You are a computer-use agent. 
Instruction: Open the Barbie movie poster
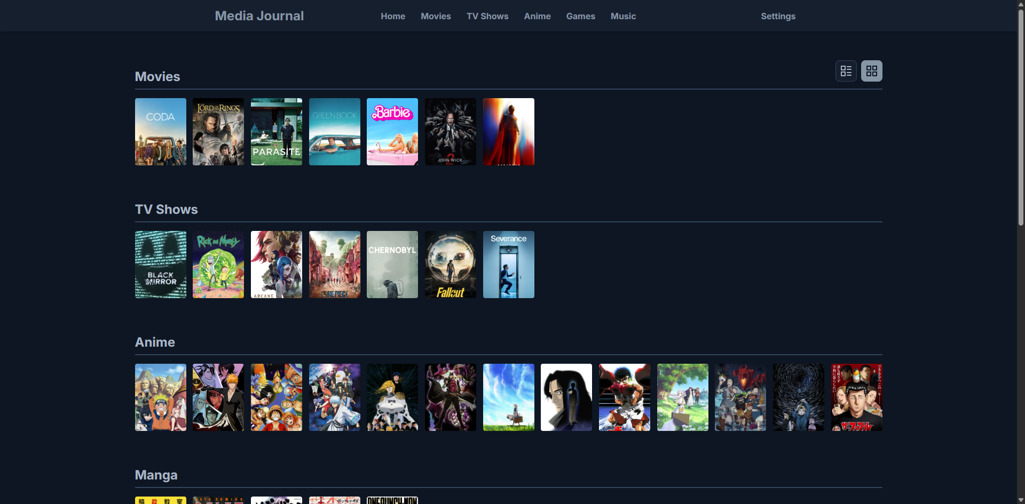click(392, 132)
